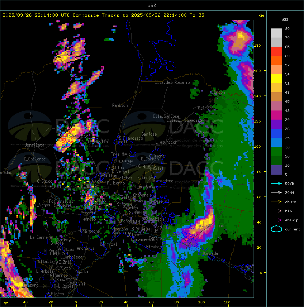Click the 'Carrizal' place label
Image resolution: width=304 pixels, height=307 pixels.
[x=109, y=244]
